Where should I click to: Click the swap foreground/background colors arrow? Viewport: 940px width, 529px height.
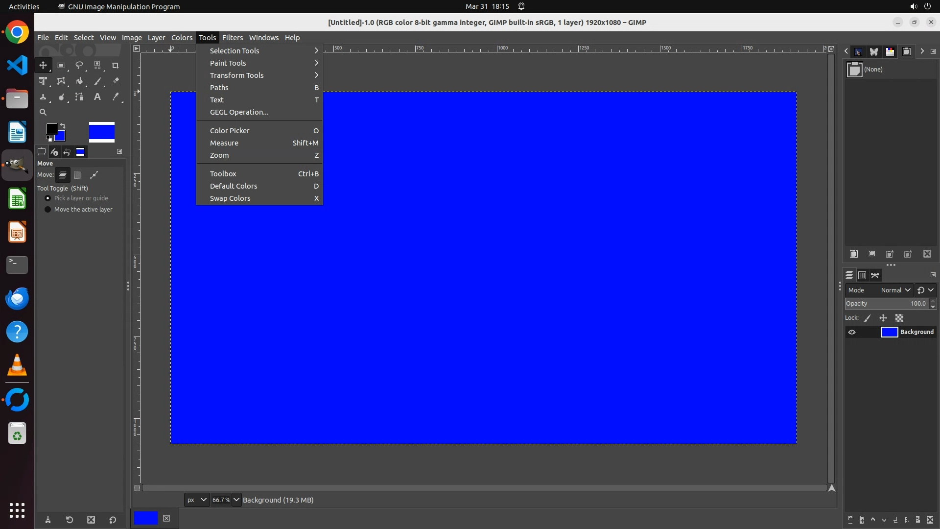pyautogui.click(x=63, y=126)
